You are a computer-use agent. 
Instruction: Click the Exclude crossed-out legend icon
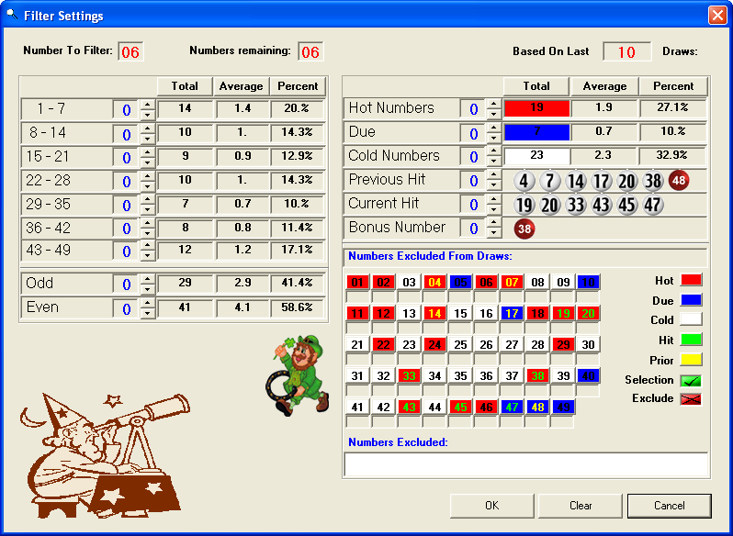pyautogui.click(x=690, y=399)
